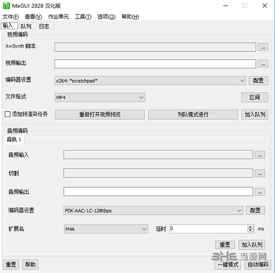Image resolution: width=275 pixels, height=273 pixels.
Task: Open the 选项(O) menu
Action: coord(106,17)
